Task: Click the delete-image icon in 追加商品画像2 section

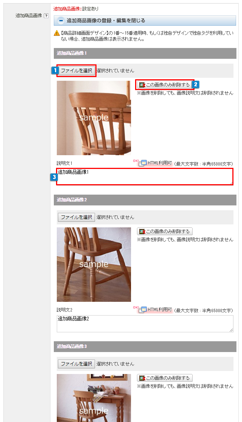Action: coord(142,231)
